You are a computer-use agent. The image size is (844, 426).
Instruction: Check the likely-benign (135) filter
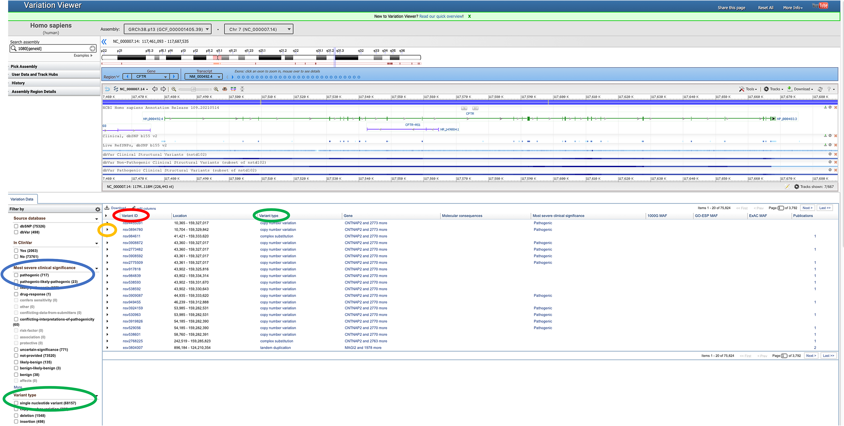(16, 362)
